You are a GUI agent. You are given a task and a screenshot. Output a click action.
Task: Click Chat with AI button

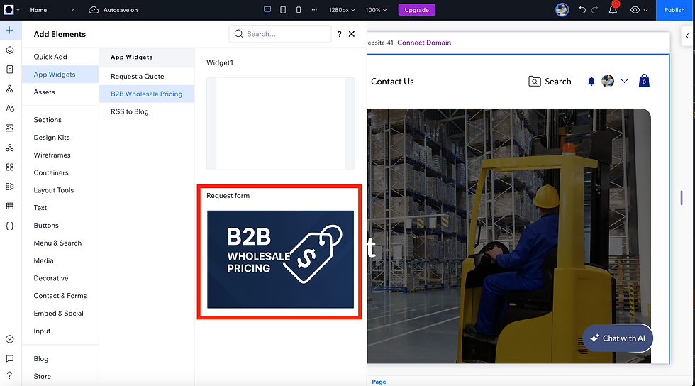618,338
